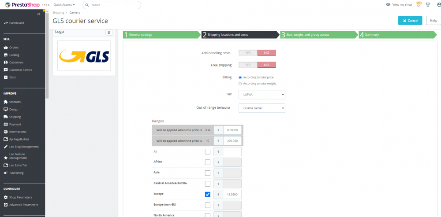Click the Leo Feature Management star icon

6,158
